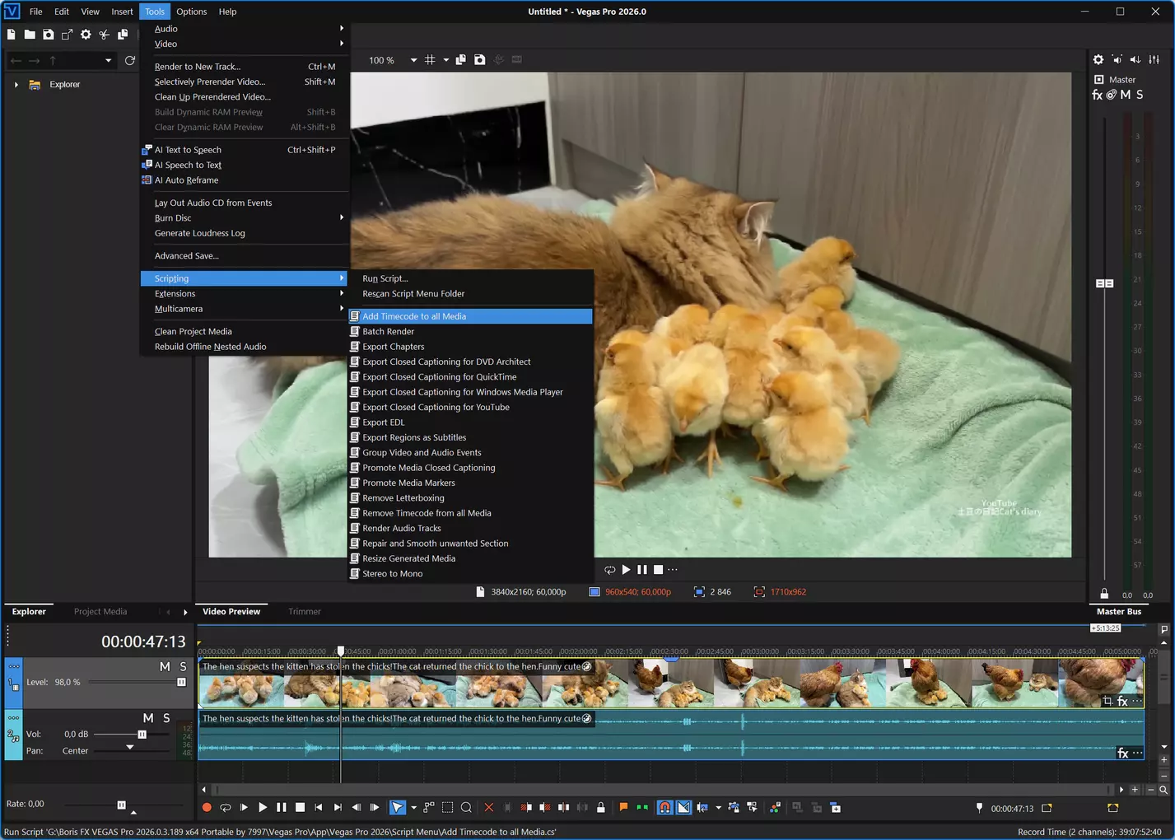Adjust the video track Level slider
1175x840 pixels.
click(181, 682)
